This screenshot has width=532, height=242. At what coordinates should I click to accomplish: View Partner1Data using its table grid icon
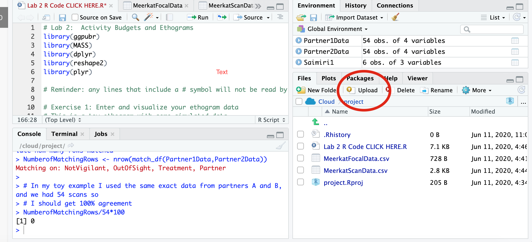coord(515,41)
